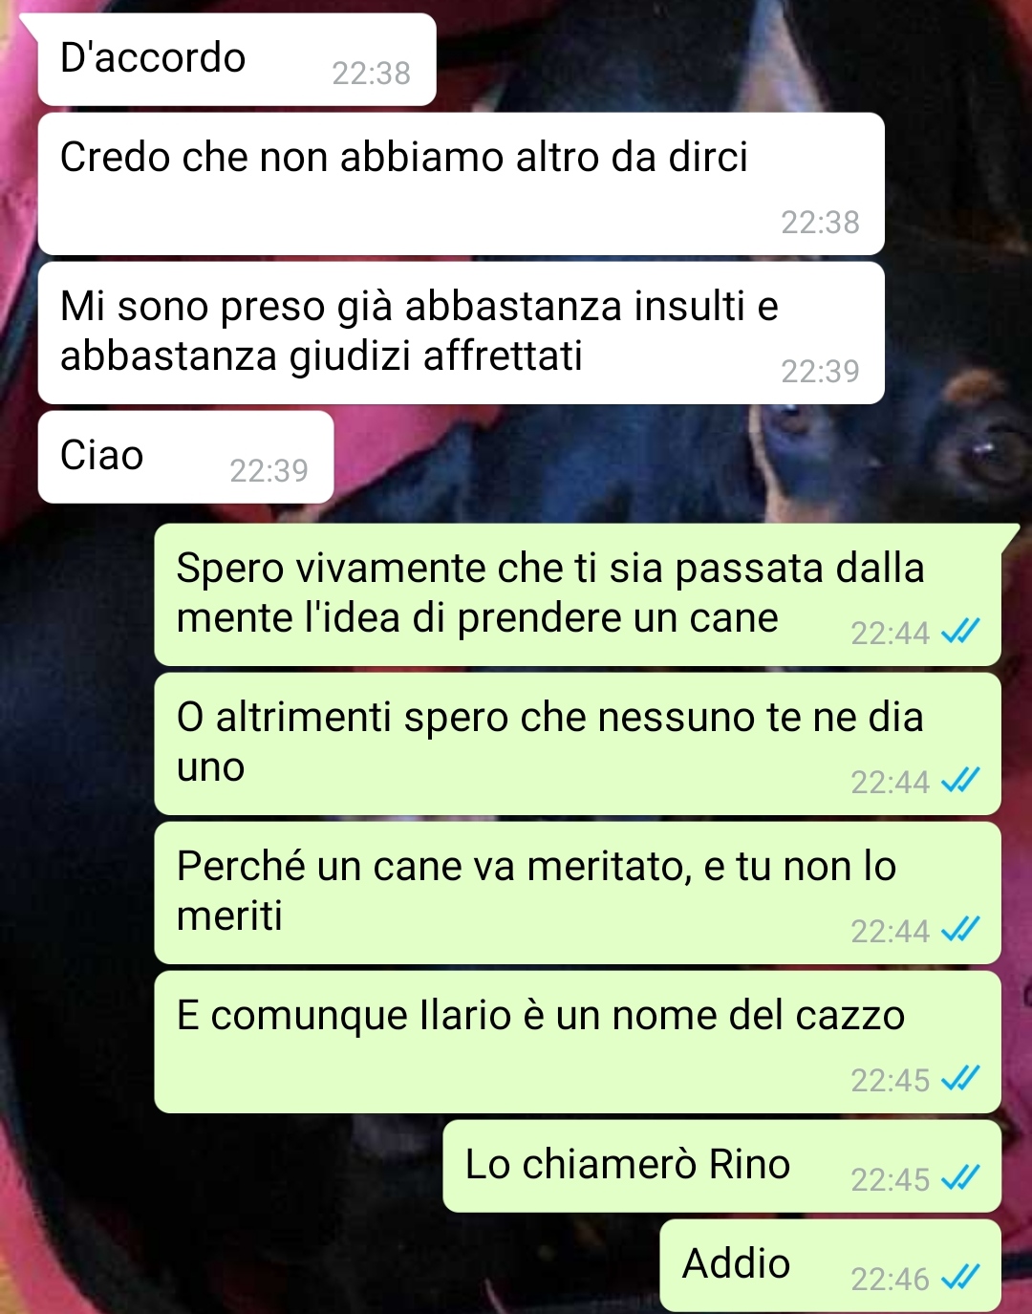Image resolution: width=1032 pixels, height=1314 pixels.
Task: Tap the 22:46 timestamp on "Addio"
Action: (890, 1279)
